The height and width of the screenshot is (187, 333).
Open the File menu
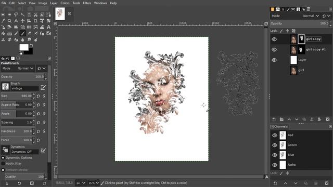[4, 3]
